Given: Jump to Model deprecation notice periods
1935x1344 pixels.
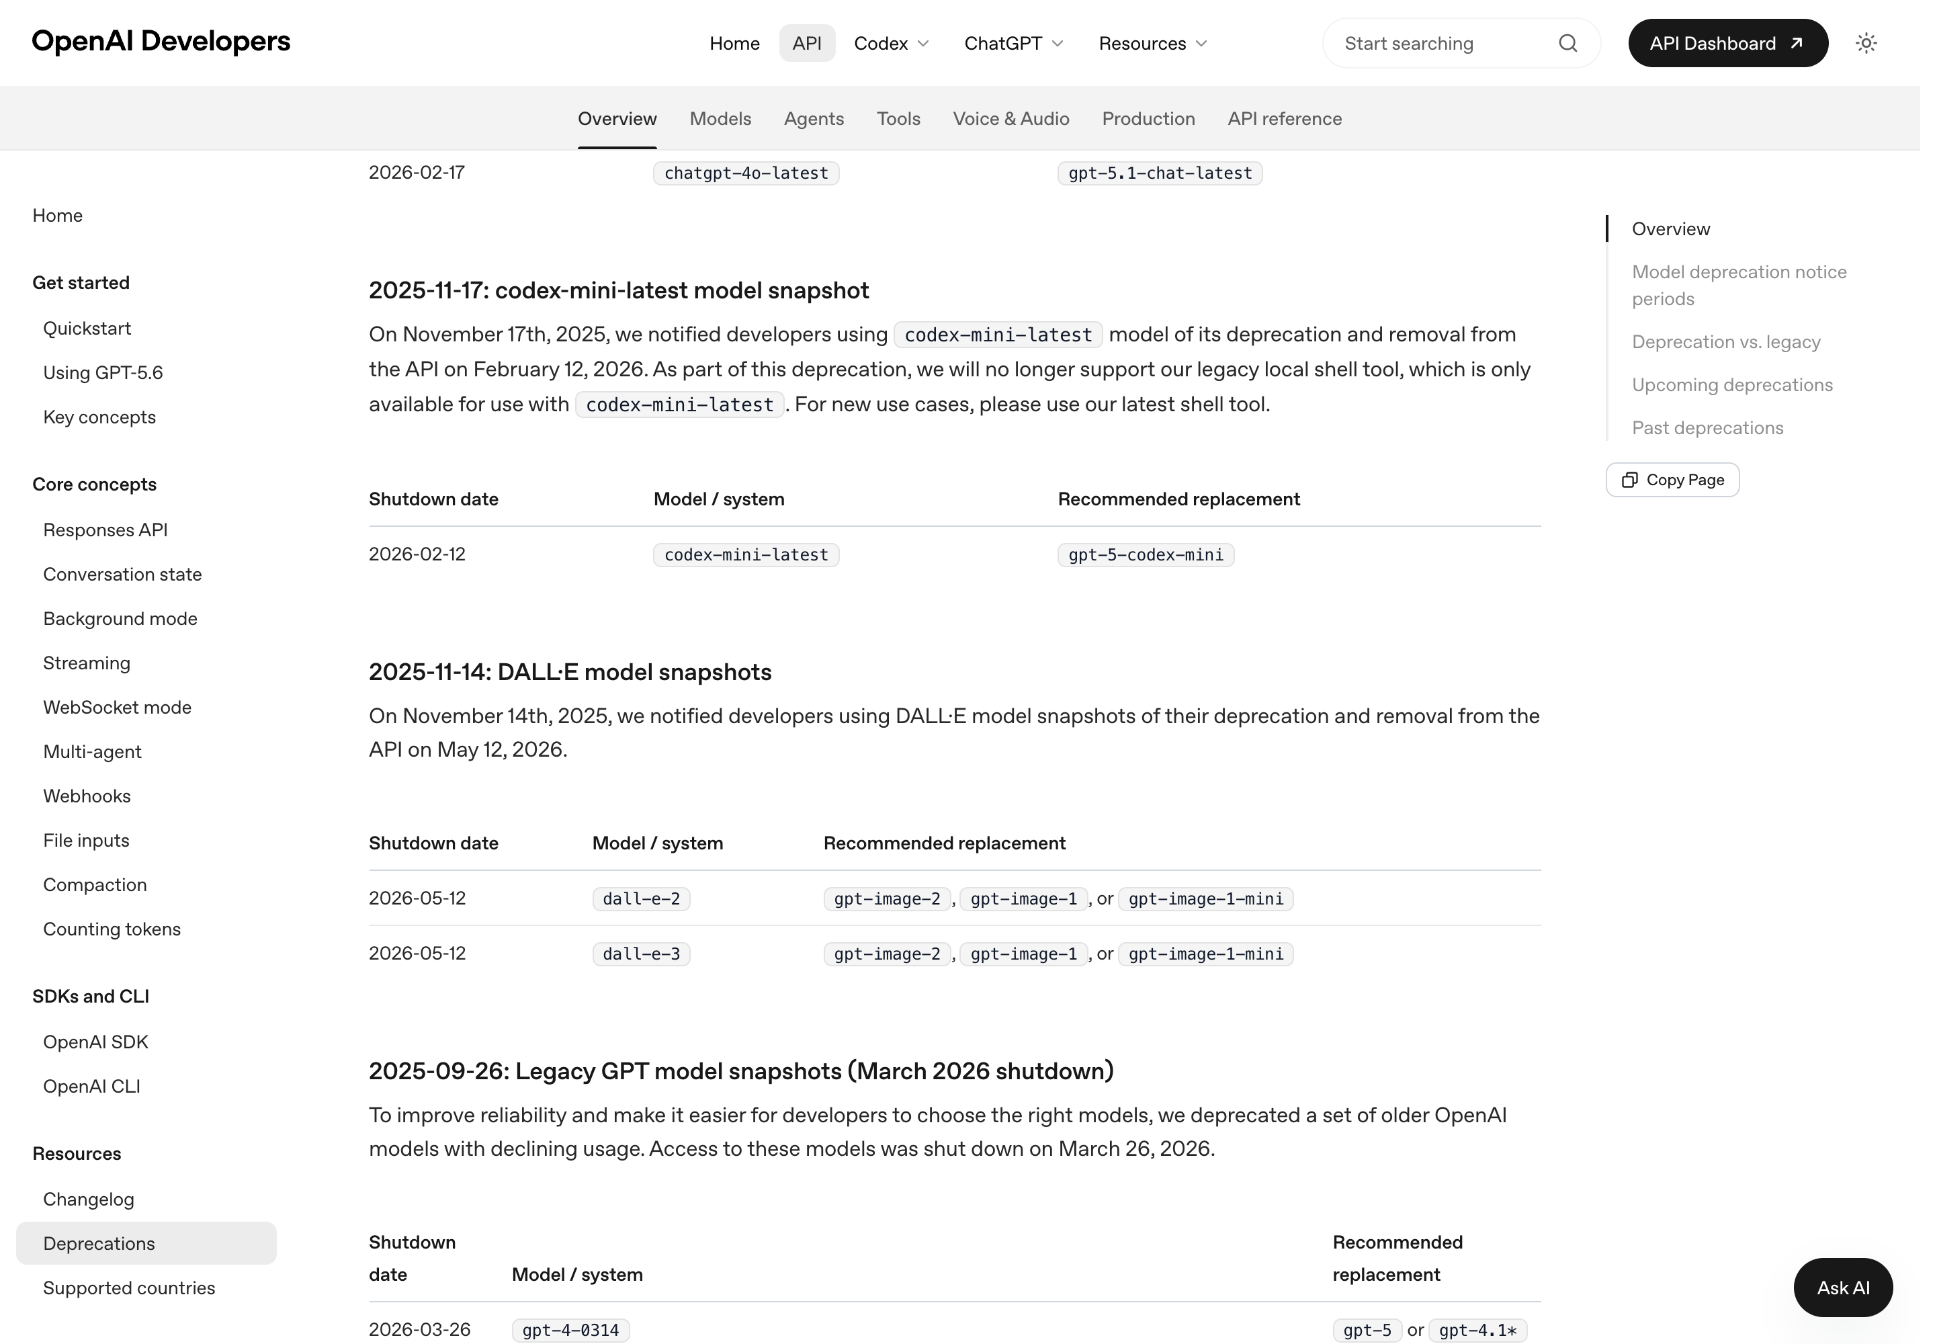Looking at the screenshot, I should (1739, 286).
